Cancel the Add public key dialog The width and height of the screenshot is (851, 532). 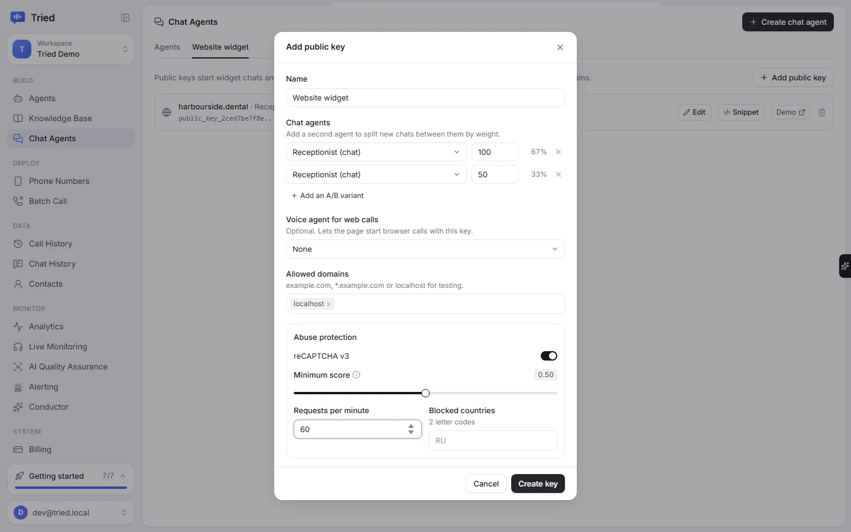(x=486, y=484)
